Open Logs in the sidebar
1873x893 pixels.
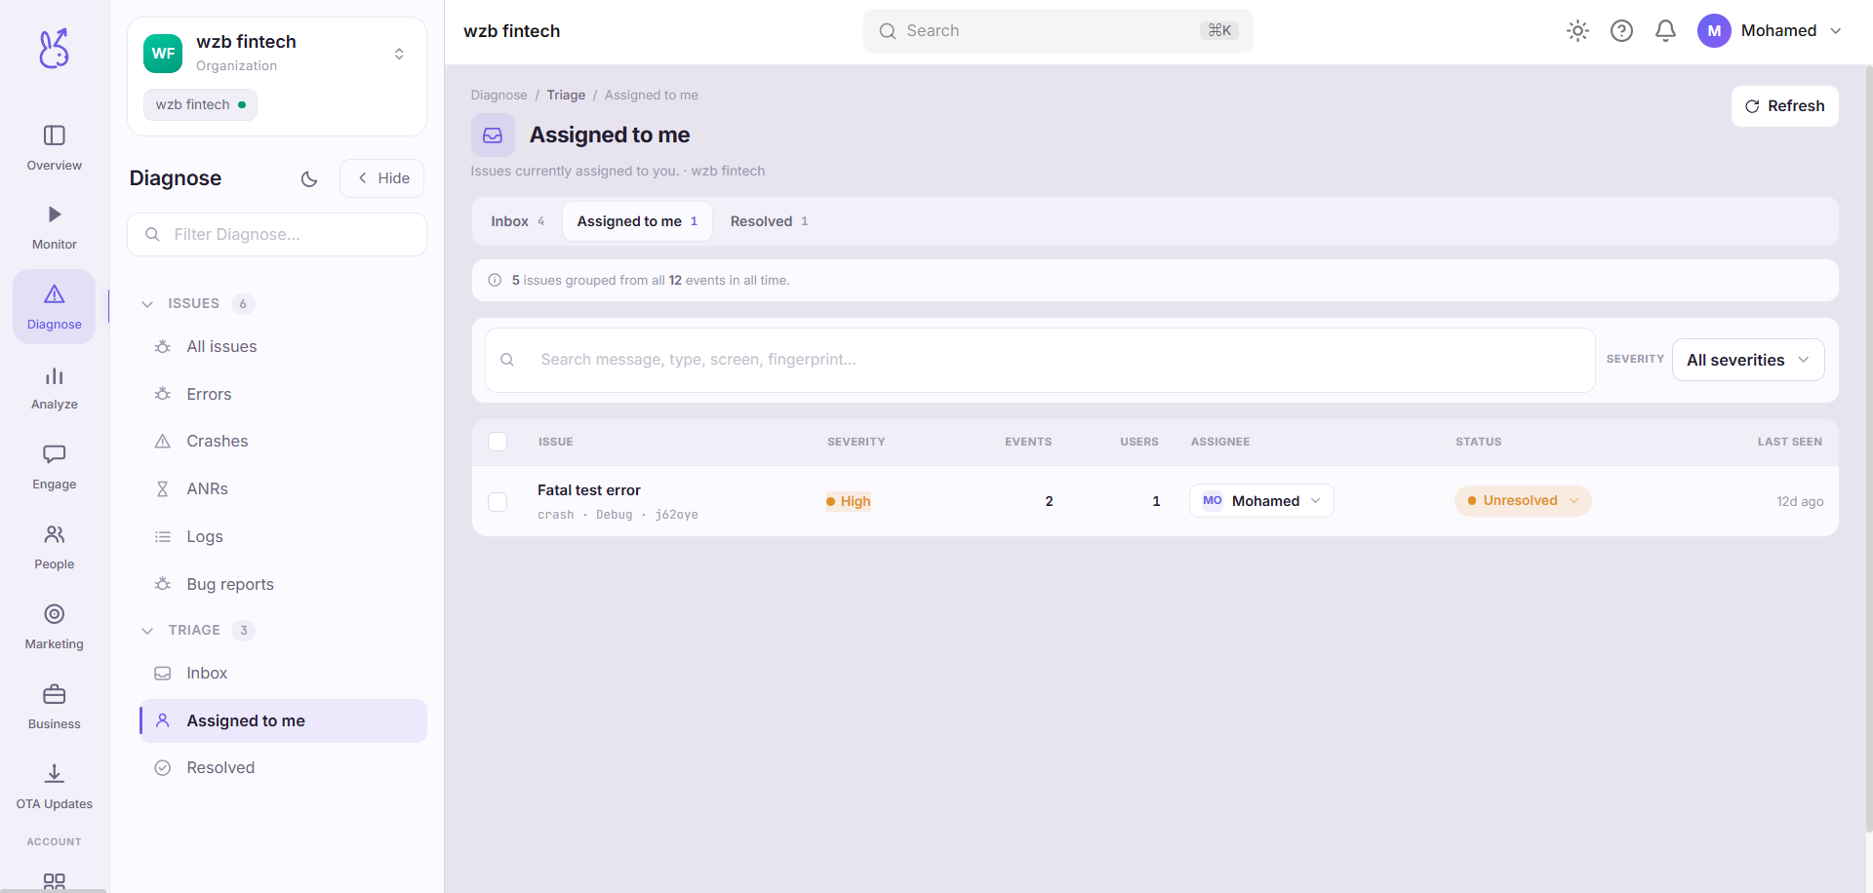(x=283, y=537)
